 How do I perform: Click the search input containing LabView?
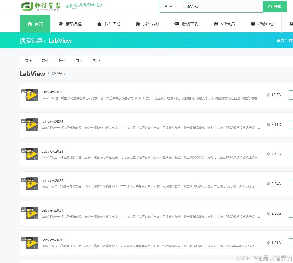tap(222, 7)
